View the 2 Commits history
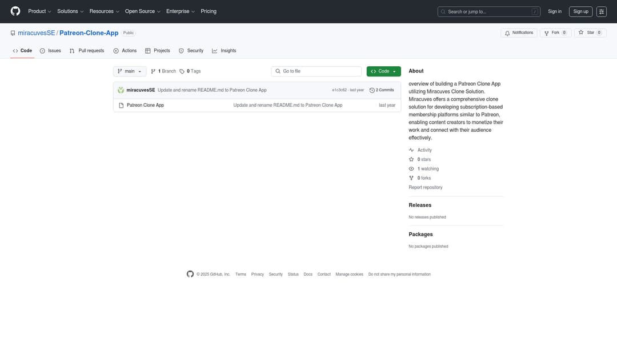 (382, 90)
